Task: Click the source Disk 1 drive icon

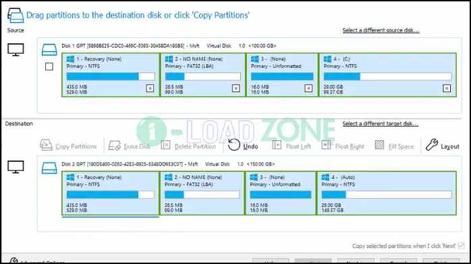Action: (49, 50)
